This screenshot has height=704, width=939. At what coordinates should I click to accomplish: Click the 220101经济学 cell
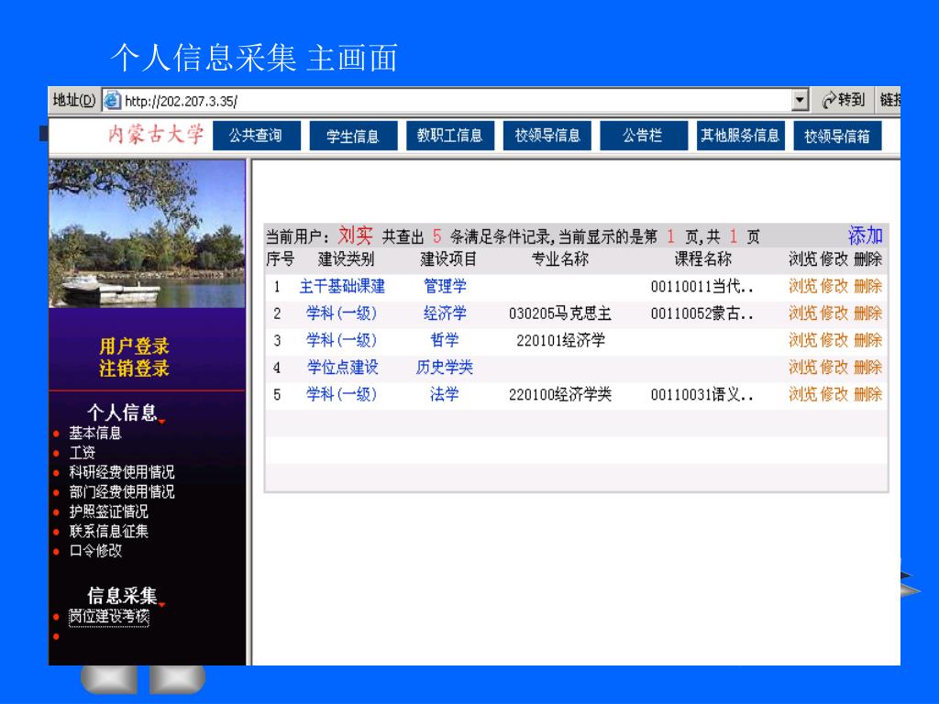(x=561, y=341)
